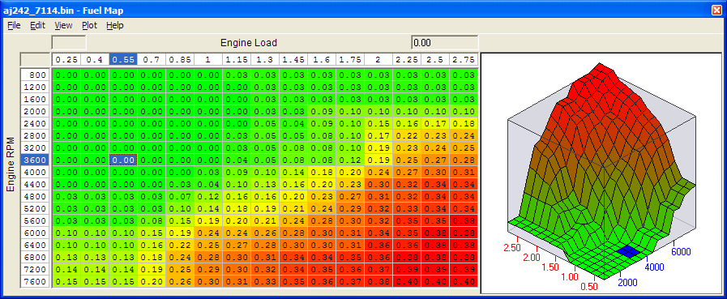Select the 6400 RPM row header

pyautogui.click(x=36, y=245)
